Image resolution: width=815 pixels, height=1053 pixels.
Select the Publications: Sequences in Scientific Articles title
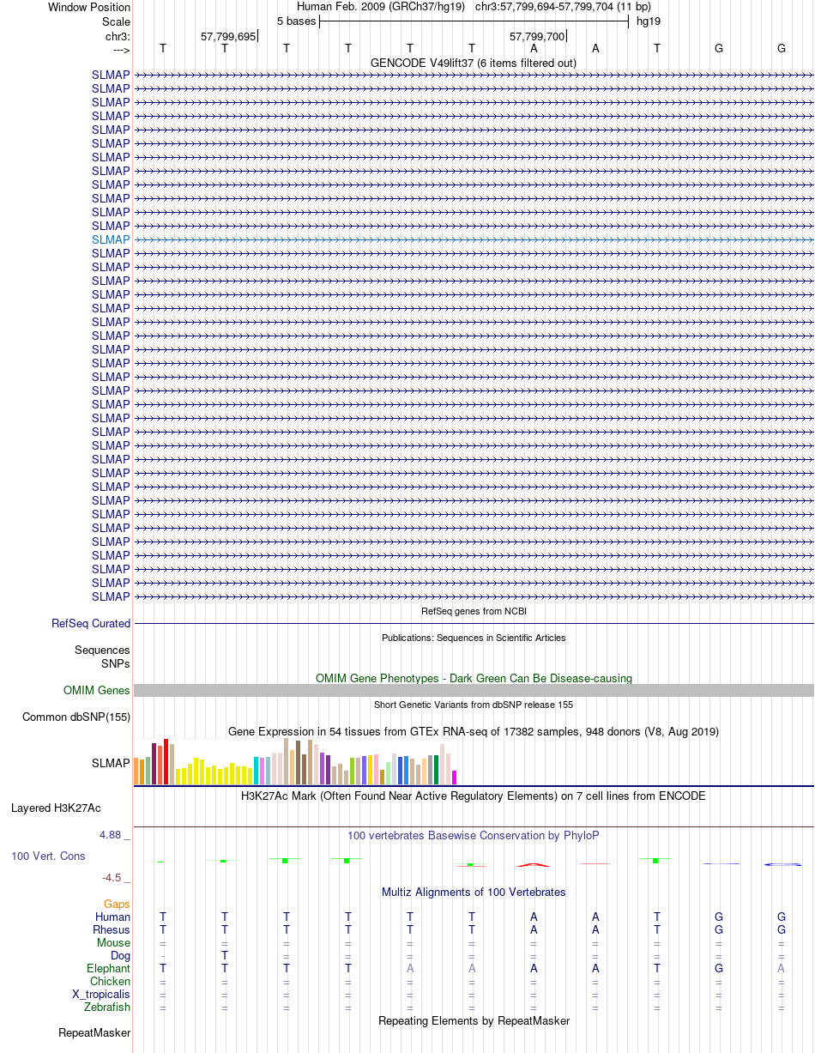pos(474,638)
